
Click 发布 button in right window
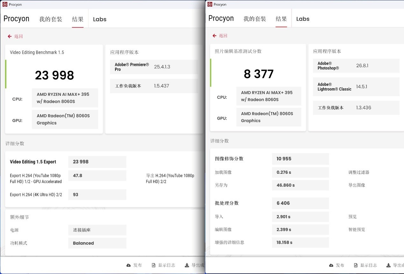click(340, 265)
